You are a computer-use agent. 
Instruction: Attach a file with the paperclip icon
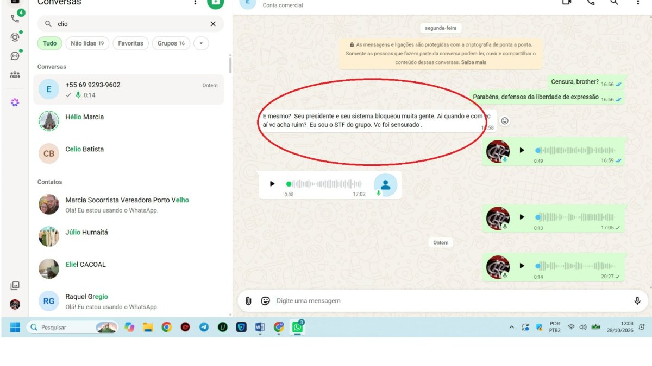(248, 301)
